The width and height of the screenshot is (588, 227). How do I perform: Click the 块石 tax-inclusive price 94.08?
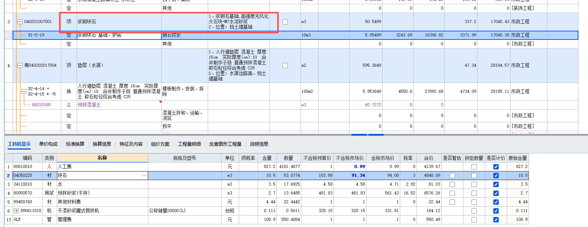[393, 176]
